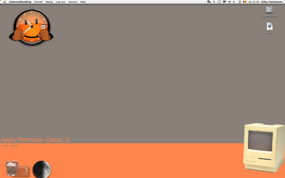Click the sync arrows status icon
The image size is (285, 178).
pyautogui.click(x=239, y=2)
